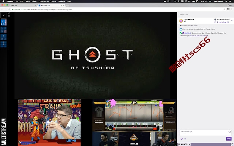Click the bottom-right Smash tournament stream
The height and width of the screenshot is (146, 234).
click(134, 123)
